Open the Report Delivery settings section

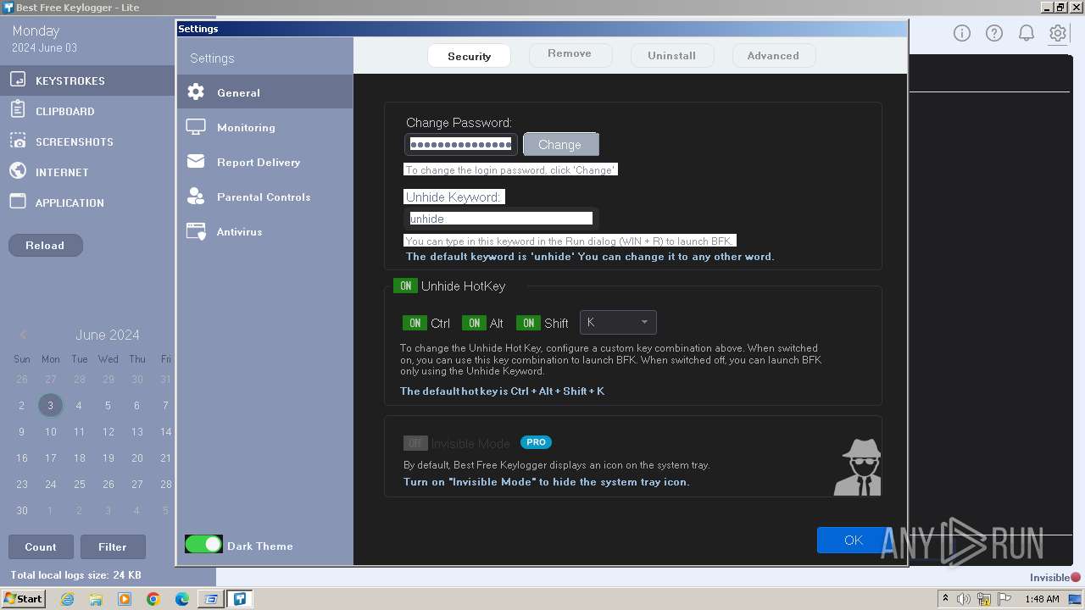point(264,162)
